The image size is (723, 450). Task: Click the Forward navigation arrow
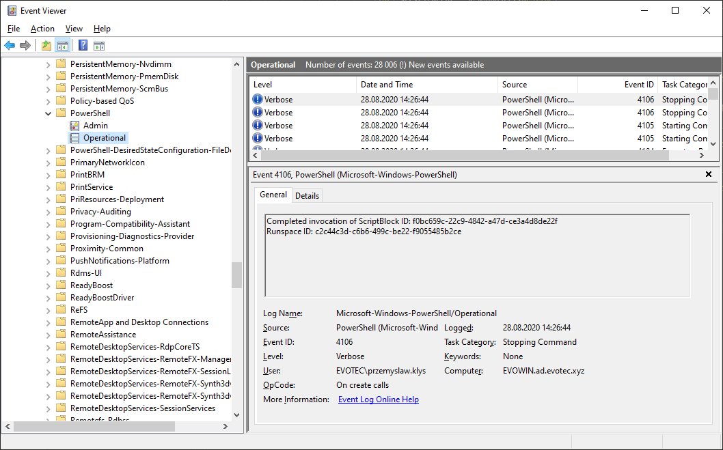click(x=25, y=45)
